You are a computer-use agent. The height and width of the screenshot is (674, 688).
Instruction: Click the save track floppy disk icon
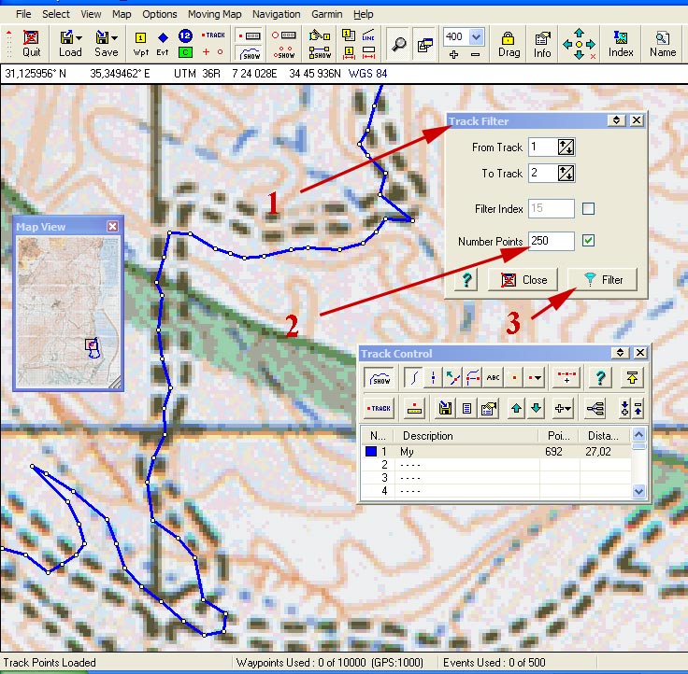pyautogui.click(x=445, y=409)
